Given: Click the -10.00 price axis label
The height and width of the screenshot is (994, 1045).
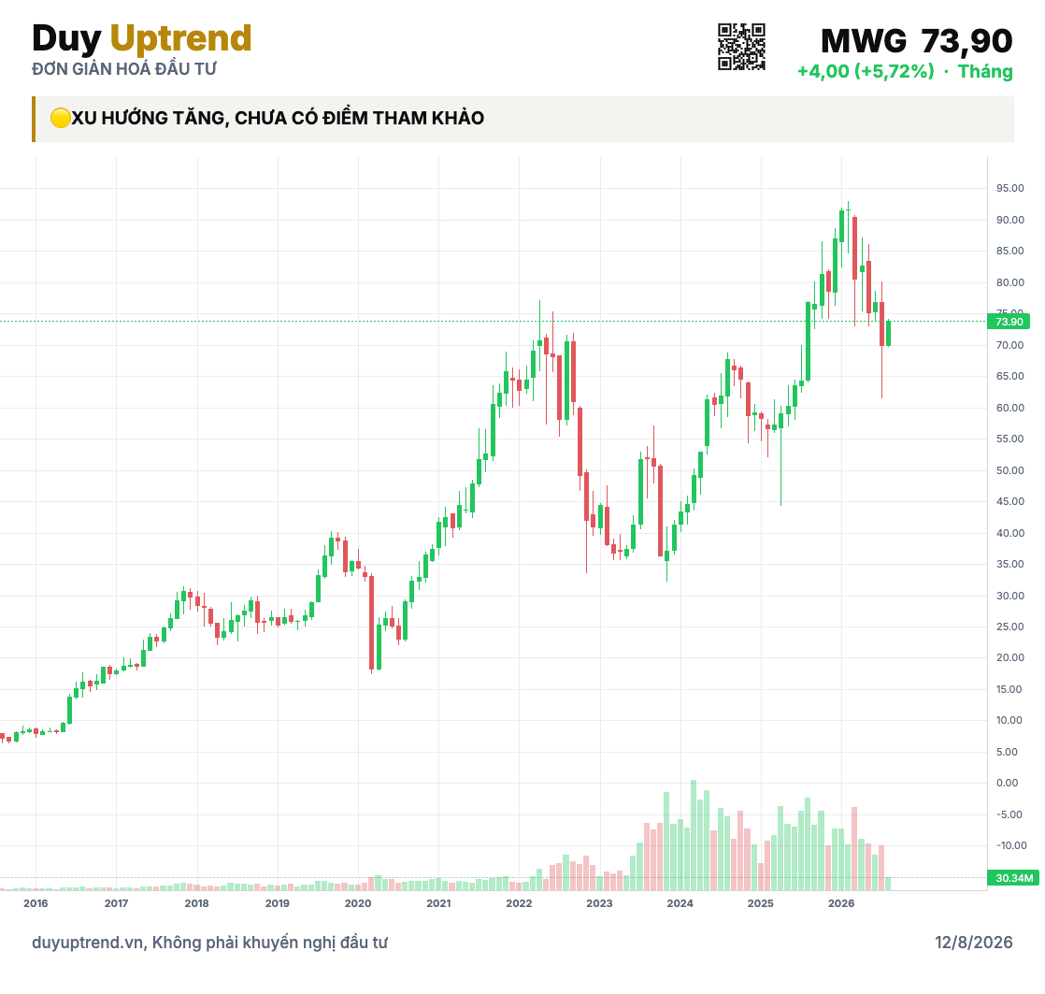Looking at the screenshot, I should pos(1011,845).
